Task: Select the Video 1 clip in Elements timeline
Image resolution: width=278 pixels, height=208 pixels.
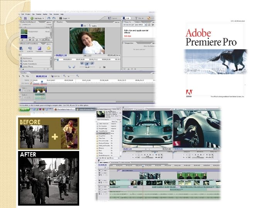Action: (x=40, y=89)
